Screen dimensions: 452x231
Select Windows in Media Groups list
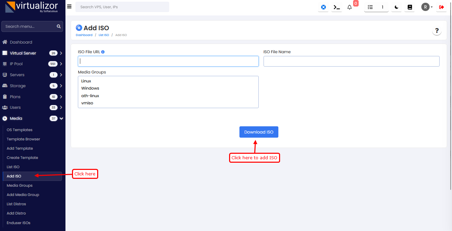click(x=90, y=88)
